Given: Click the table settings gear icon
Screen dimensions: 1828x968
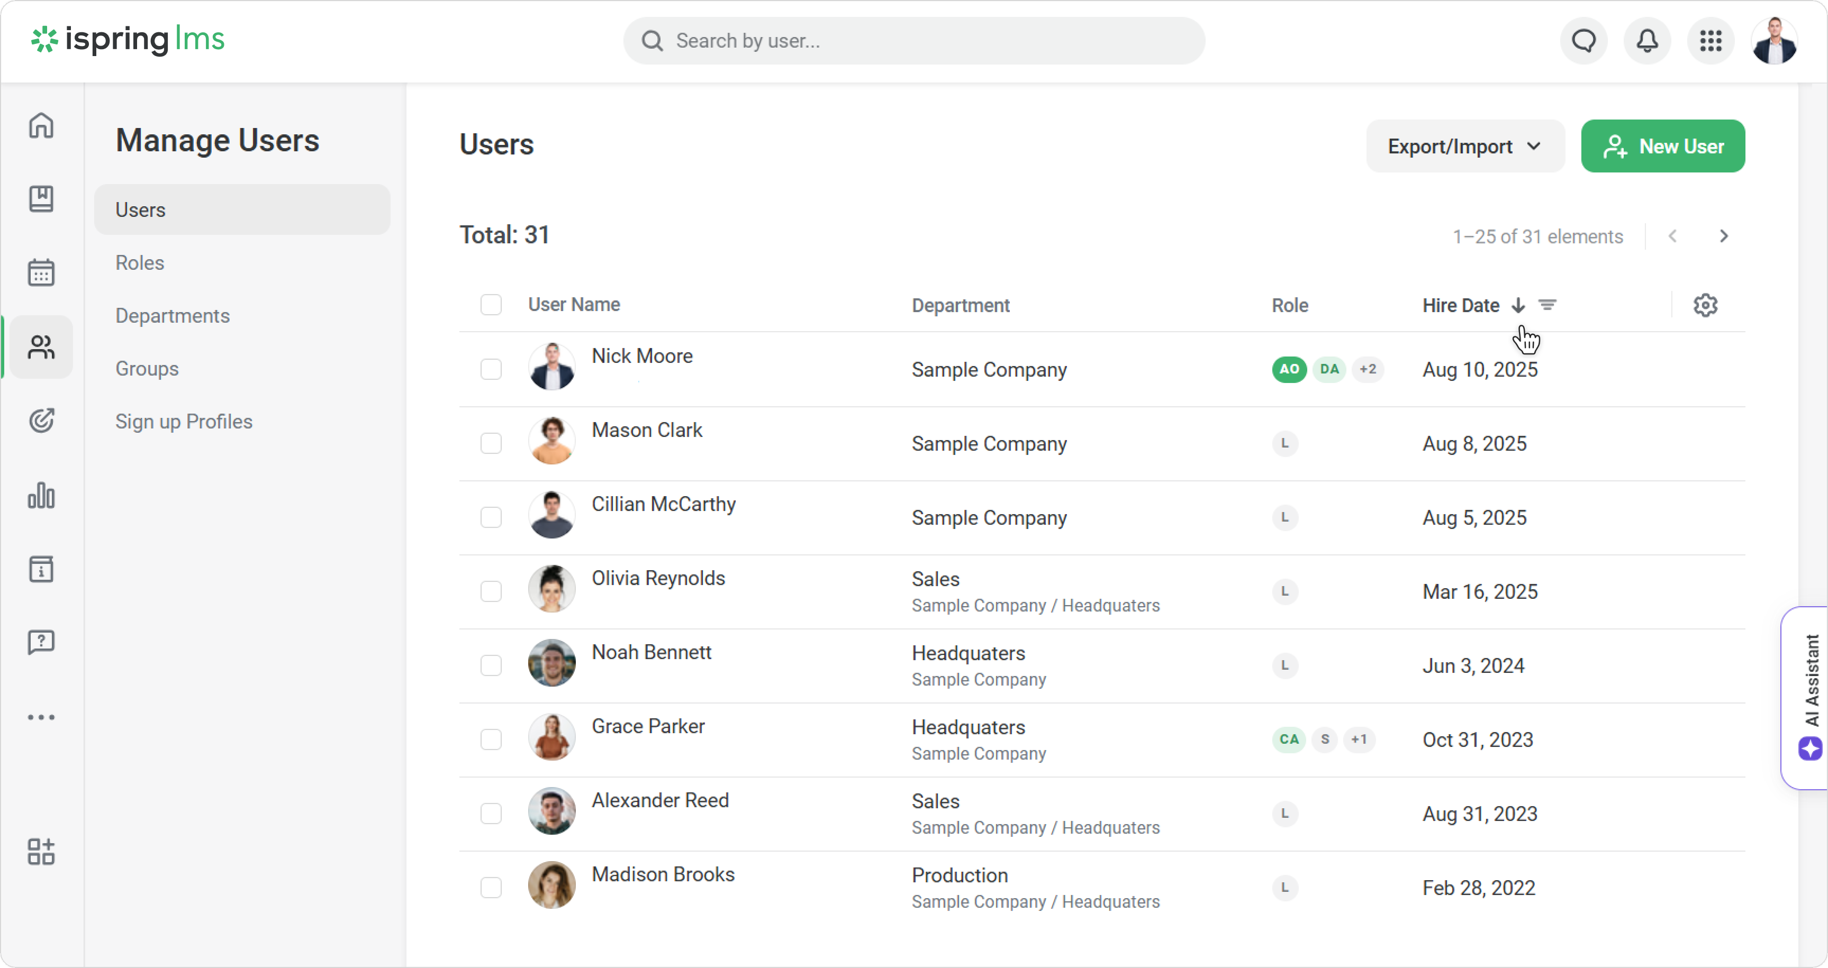Looking at the screenshot, I should tap(1705, 305).
